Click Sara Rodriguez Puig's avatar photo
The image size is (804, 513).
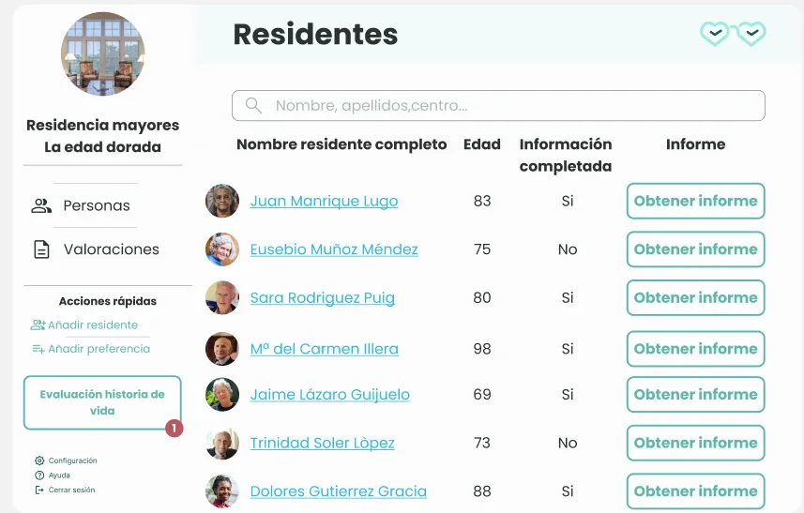[x=222, y=297]
